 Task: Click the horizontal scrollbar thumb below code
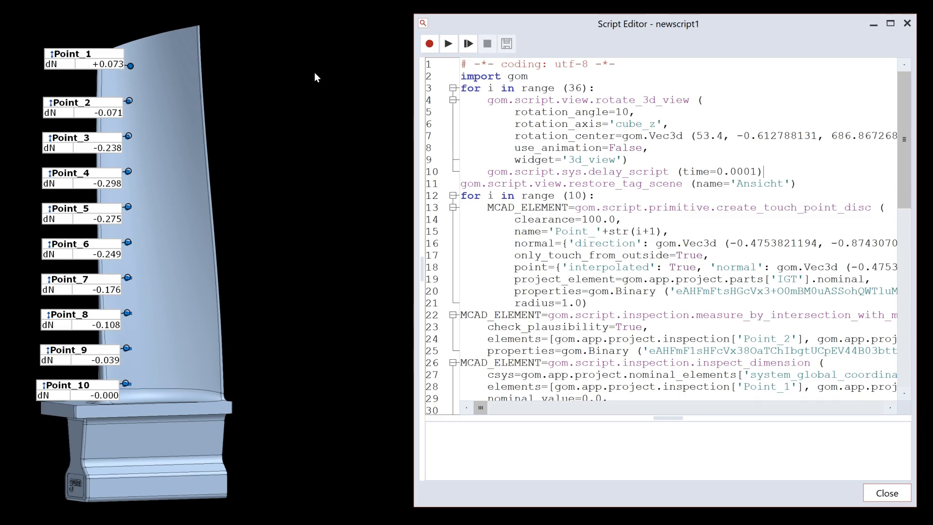coord(481,407)
